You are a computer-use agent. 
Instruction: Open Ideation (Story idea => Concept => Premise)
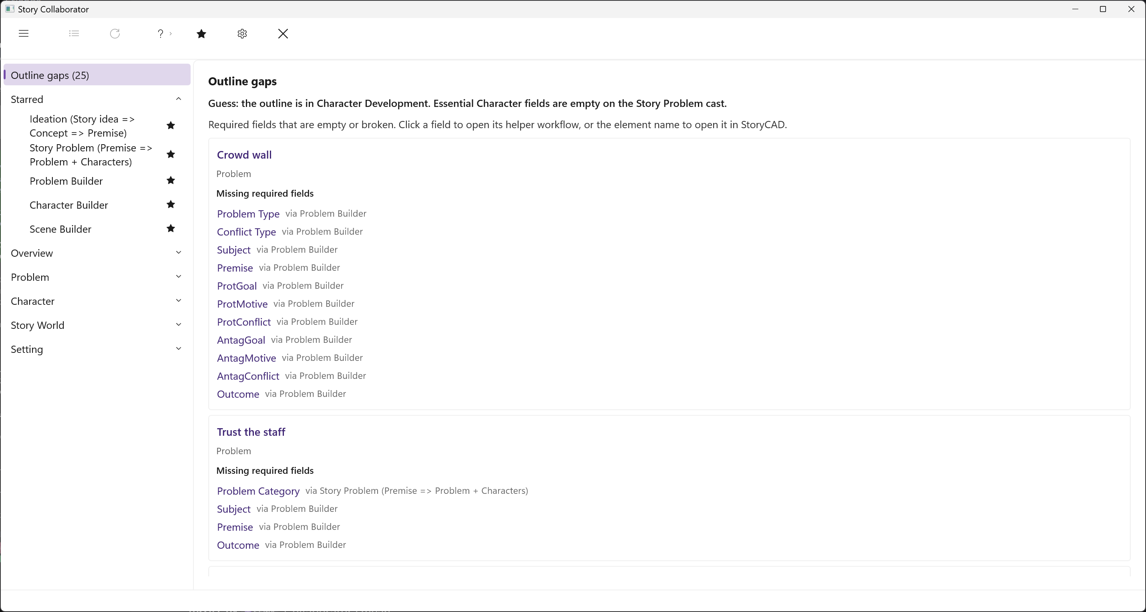click(x=82, y=126)
